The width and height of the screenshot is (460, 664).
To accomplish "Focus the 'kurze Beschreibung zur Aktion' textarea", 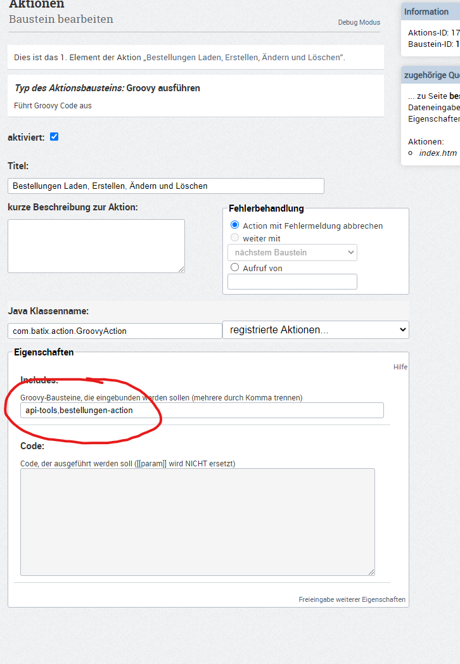I will click(x=96, y=246).
